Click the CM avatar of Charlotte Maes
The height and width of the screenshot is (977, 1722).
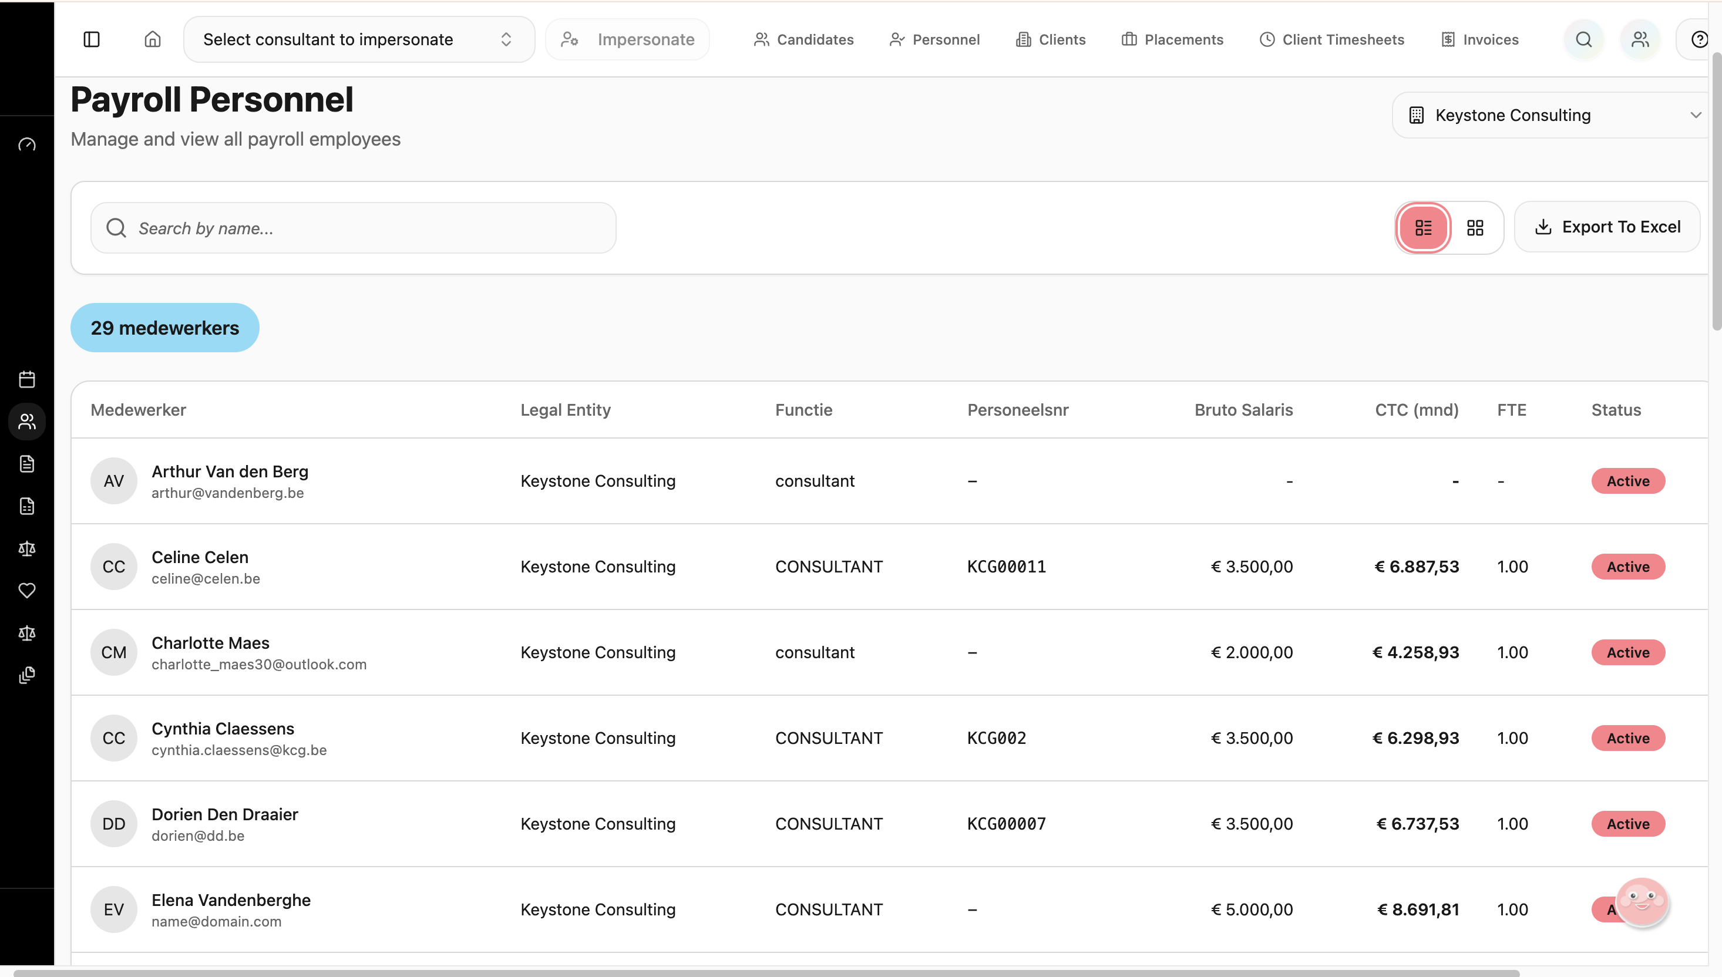coord(113,652)
